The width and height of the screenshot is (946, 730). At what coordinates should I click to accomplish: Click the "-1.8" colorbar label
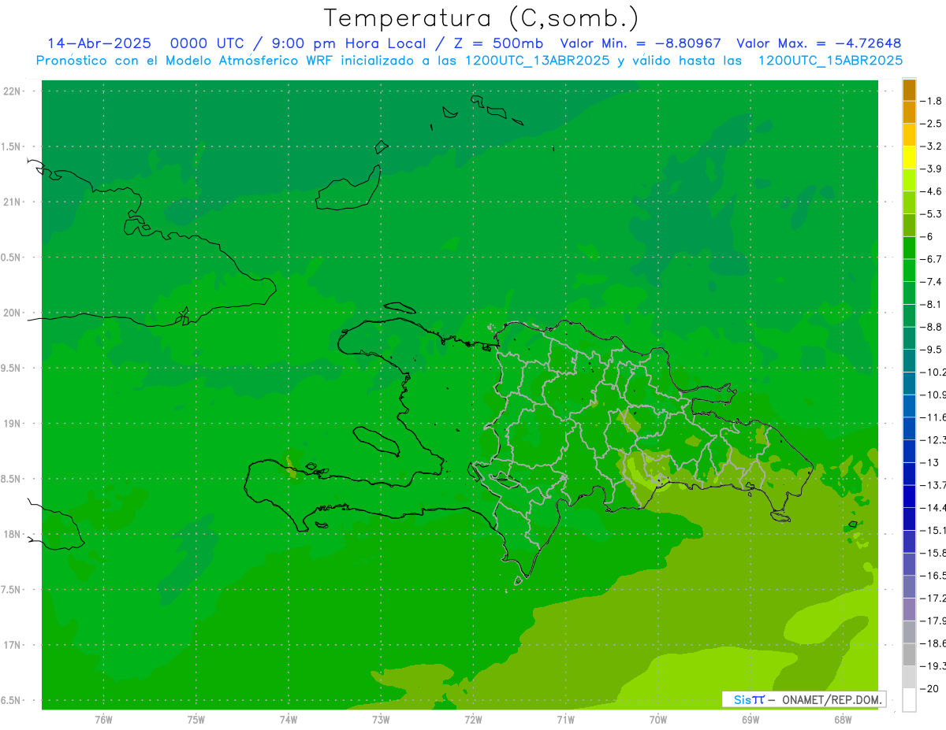[931, 101]
